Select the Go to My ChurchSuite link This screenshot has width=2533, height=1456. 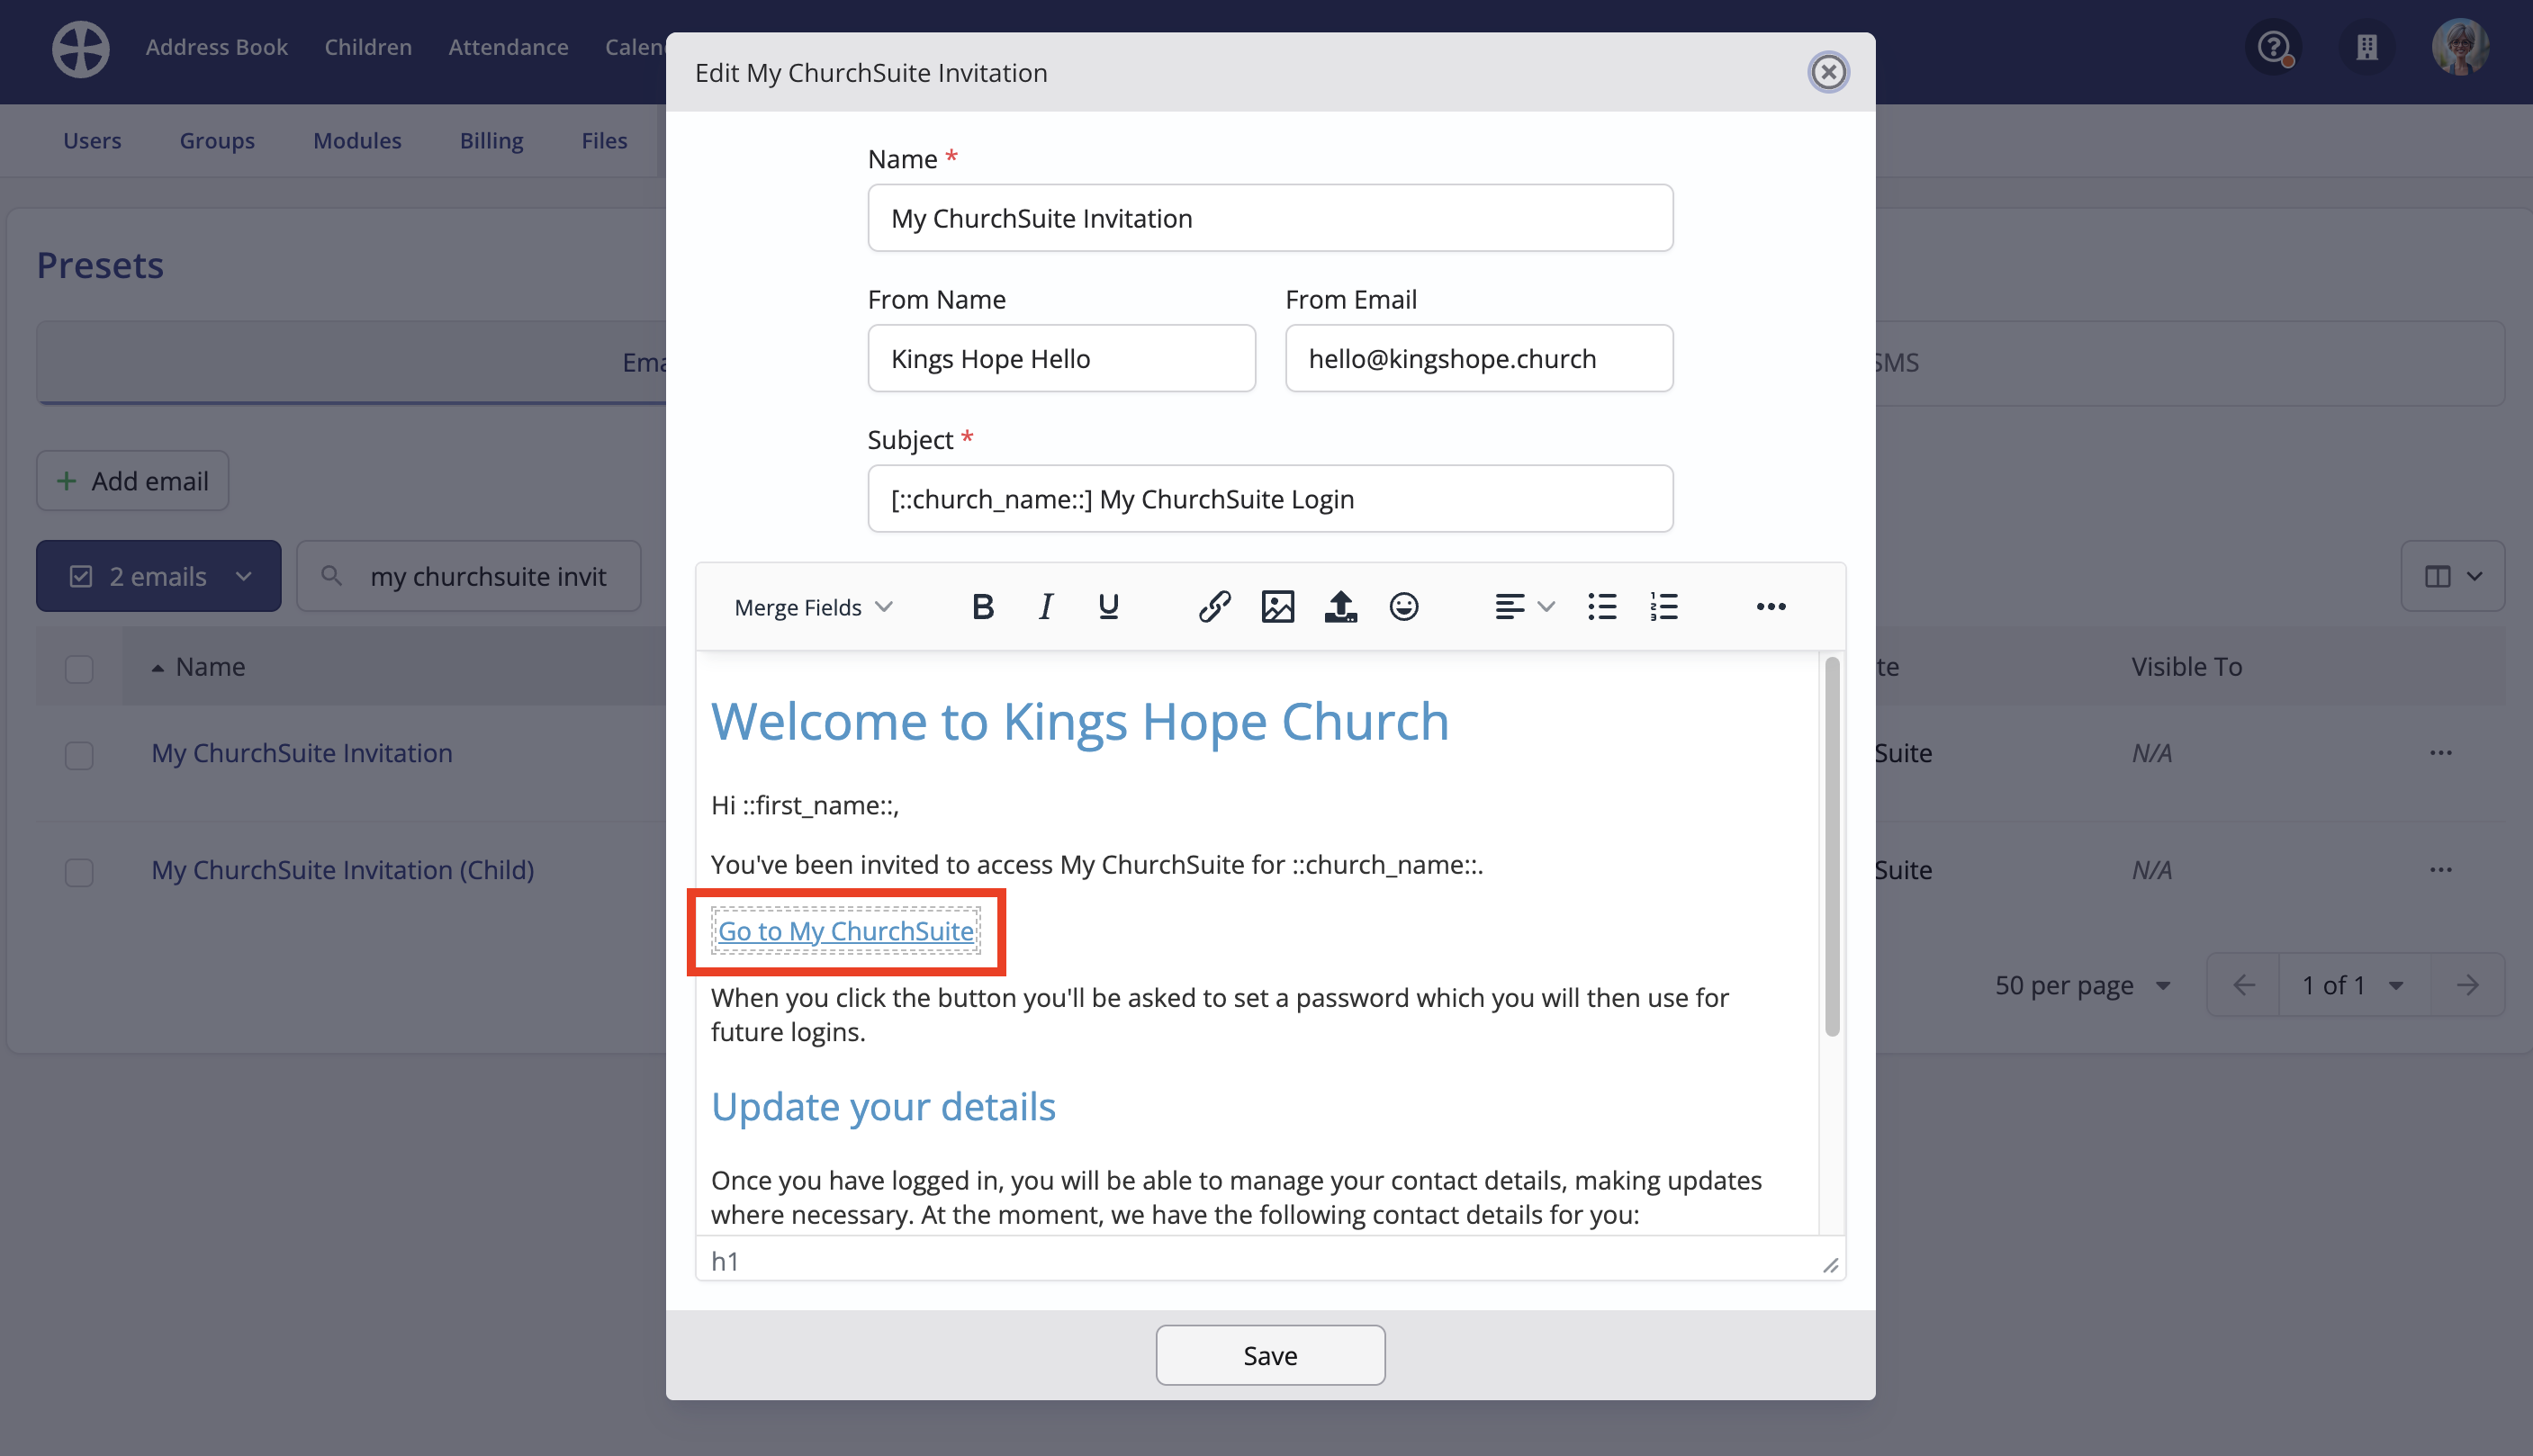point(847,931)
